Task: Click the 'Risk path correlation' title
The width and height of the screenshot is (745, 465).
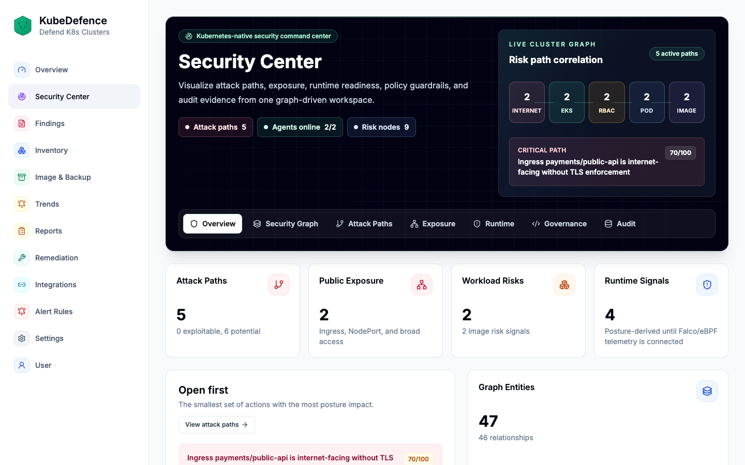Action: coord(556,60)
